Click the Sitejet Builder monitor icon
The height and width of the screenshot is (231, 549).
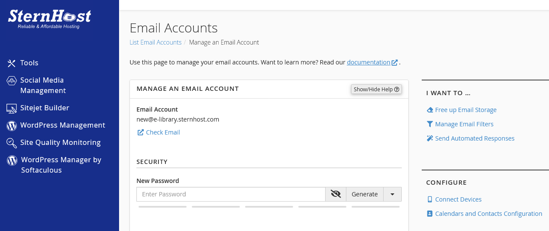(12, 108)
